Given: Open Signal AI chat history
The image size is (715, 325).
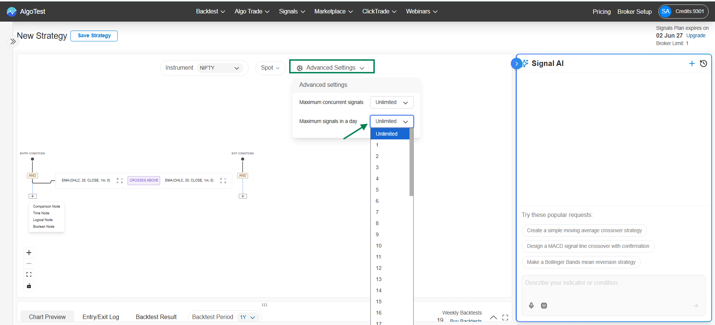Looking at the screenshot, I should click(703, 63).
